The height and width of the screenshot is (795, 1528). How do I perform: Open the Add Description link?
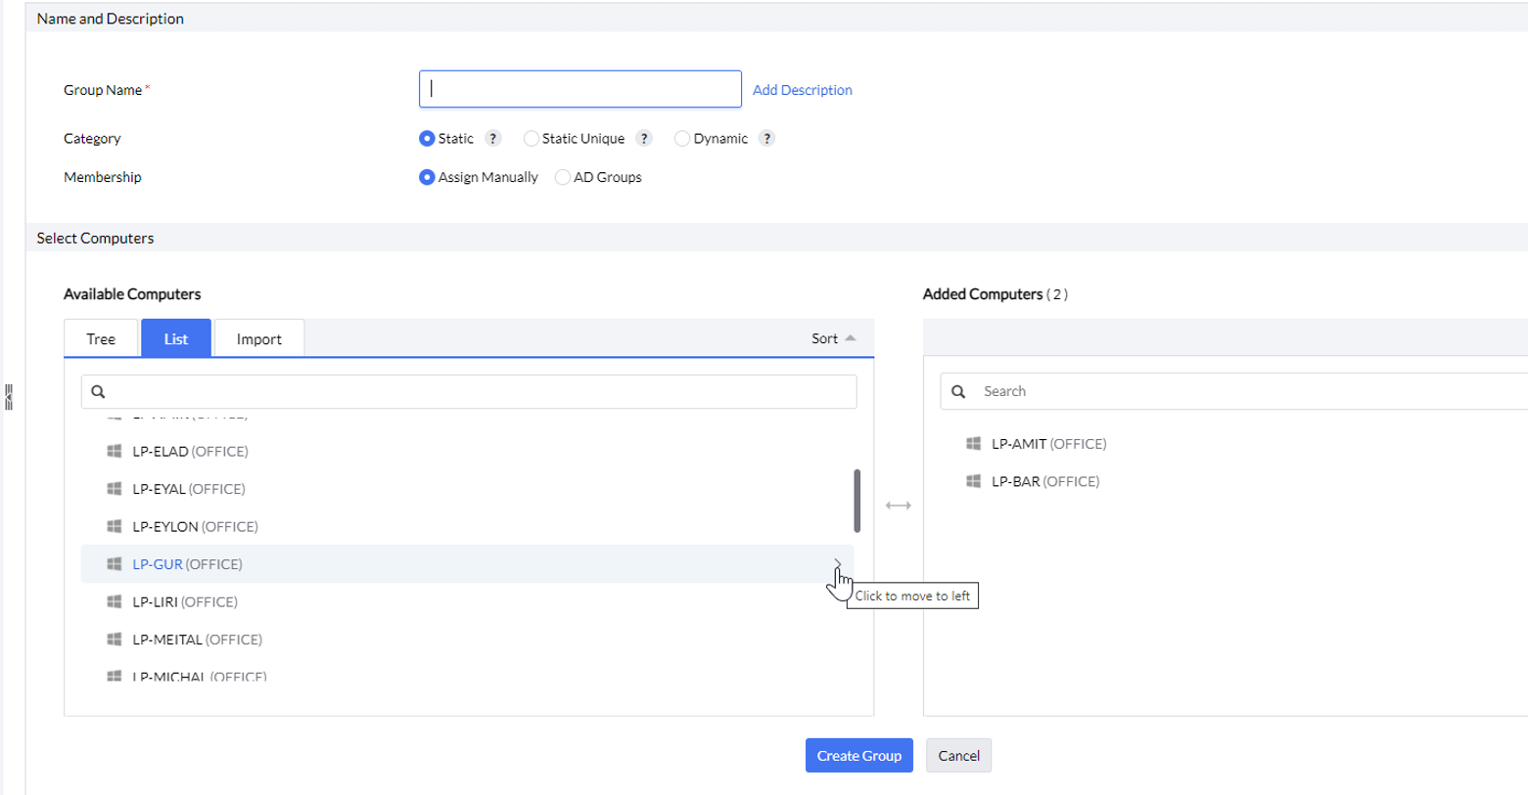tap(802, 90)
